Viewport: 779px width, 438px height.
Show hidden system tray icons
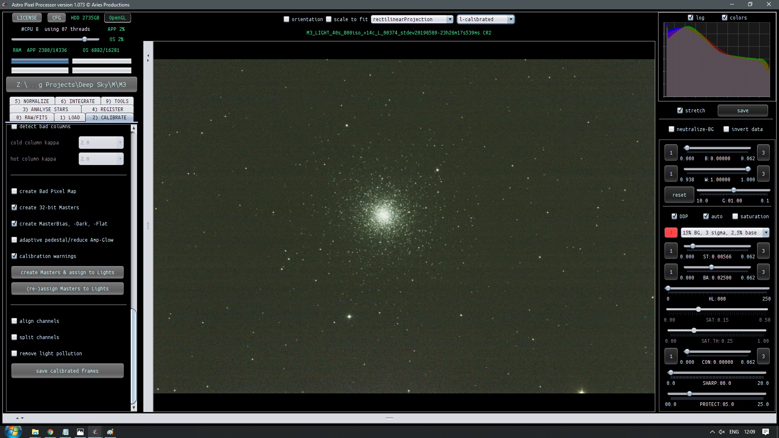(x=712, y=432)
